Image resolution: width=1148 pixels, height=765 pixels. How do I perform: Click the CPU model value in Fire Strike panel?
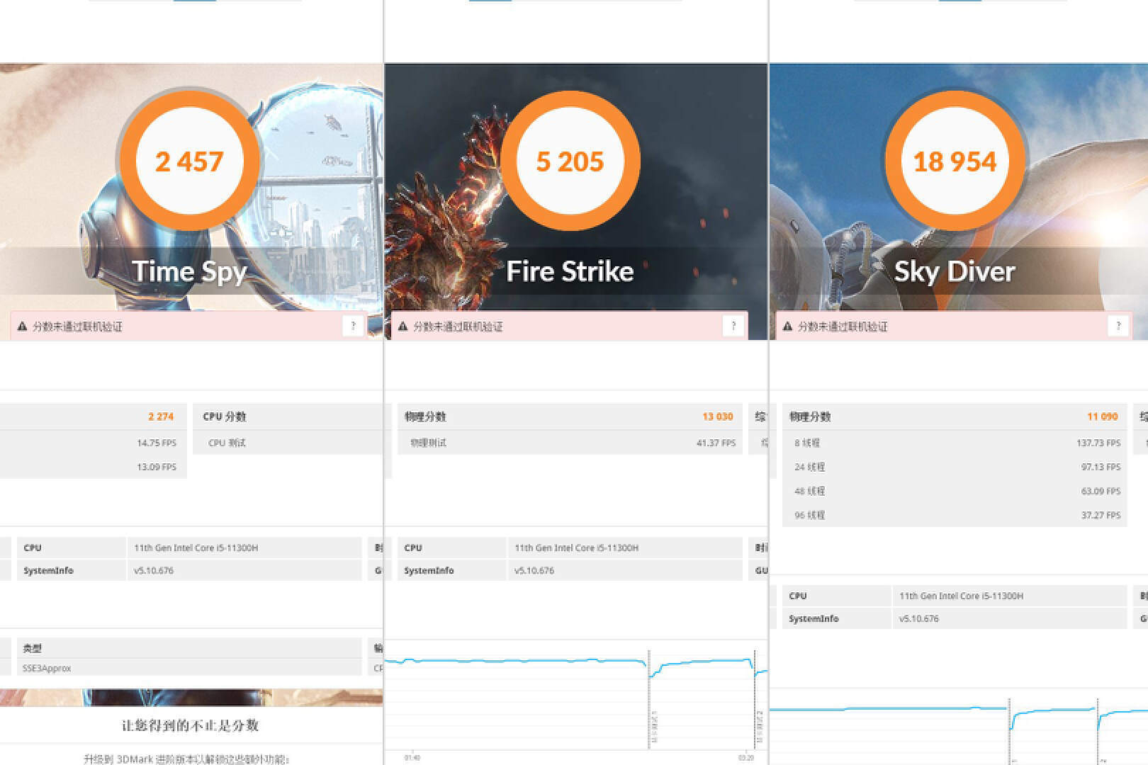(x=576, y=548)
